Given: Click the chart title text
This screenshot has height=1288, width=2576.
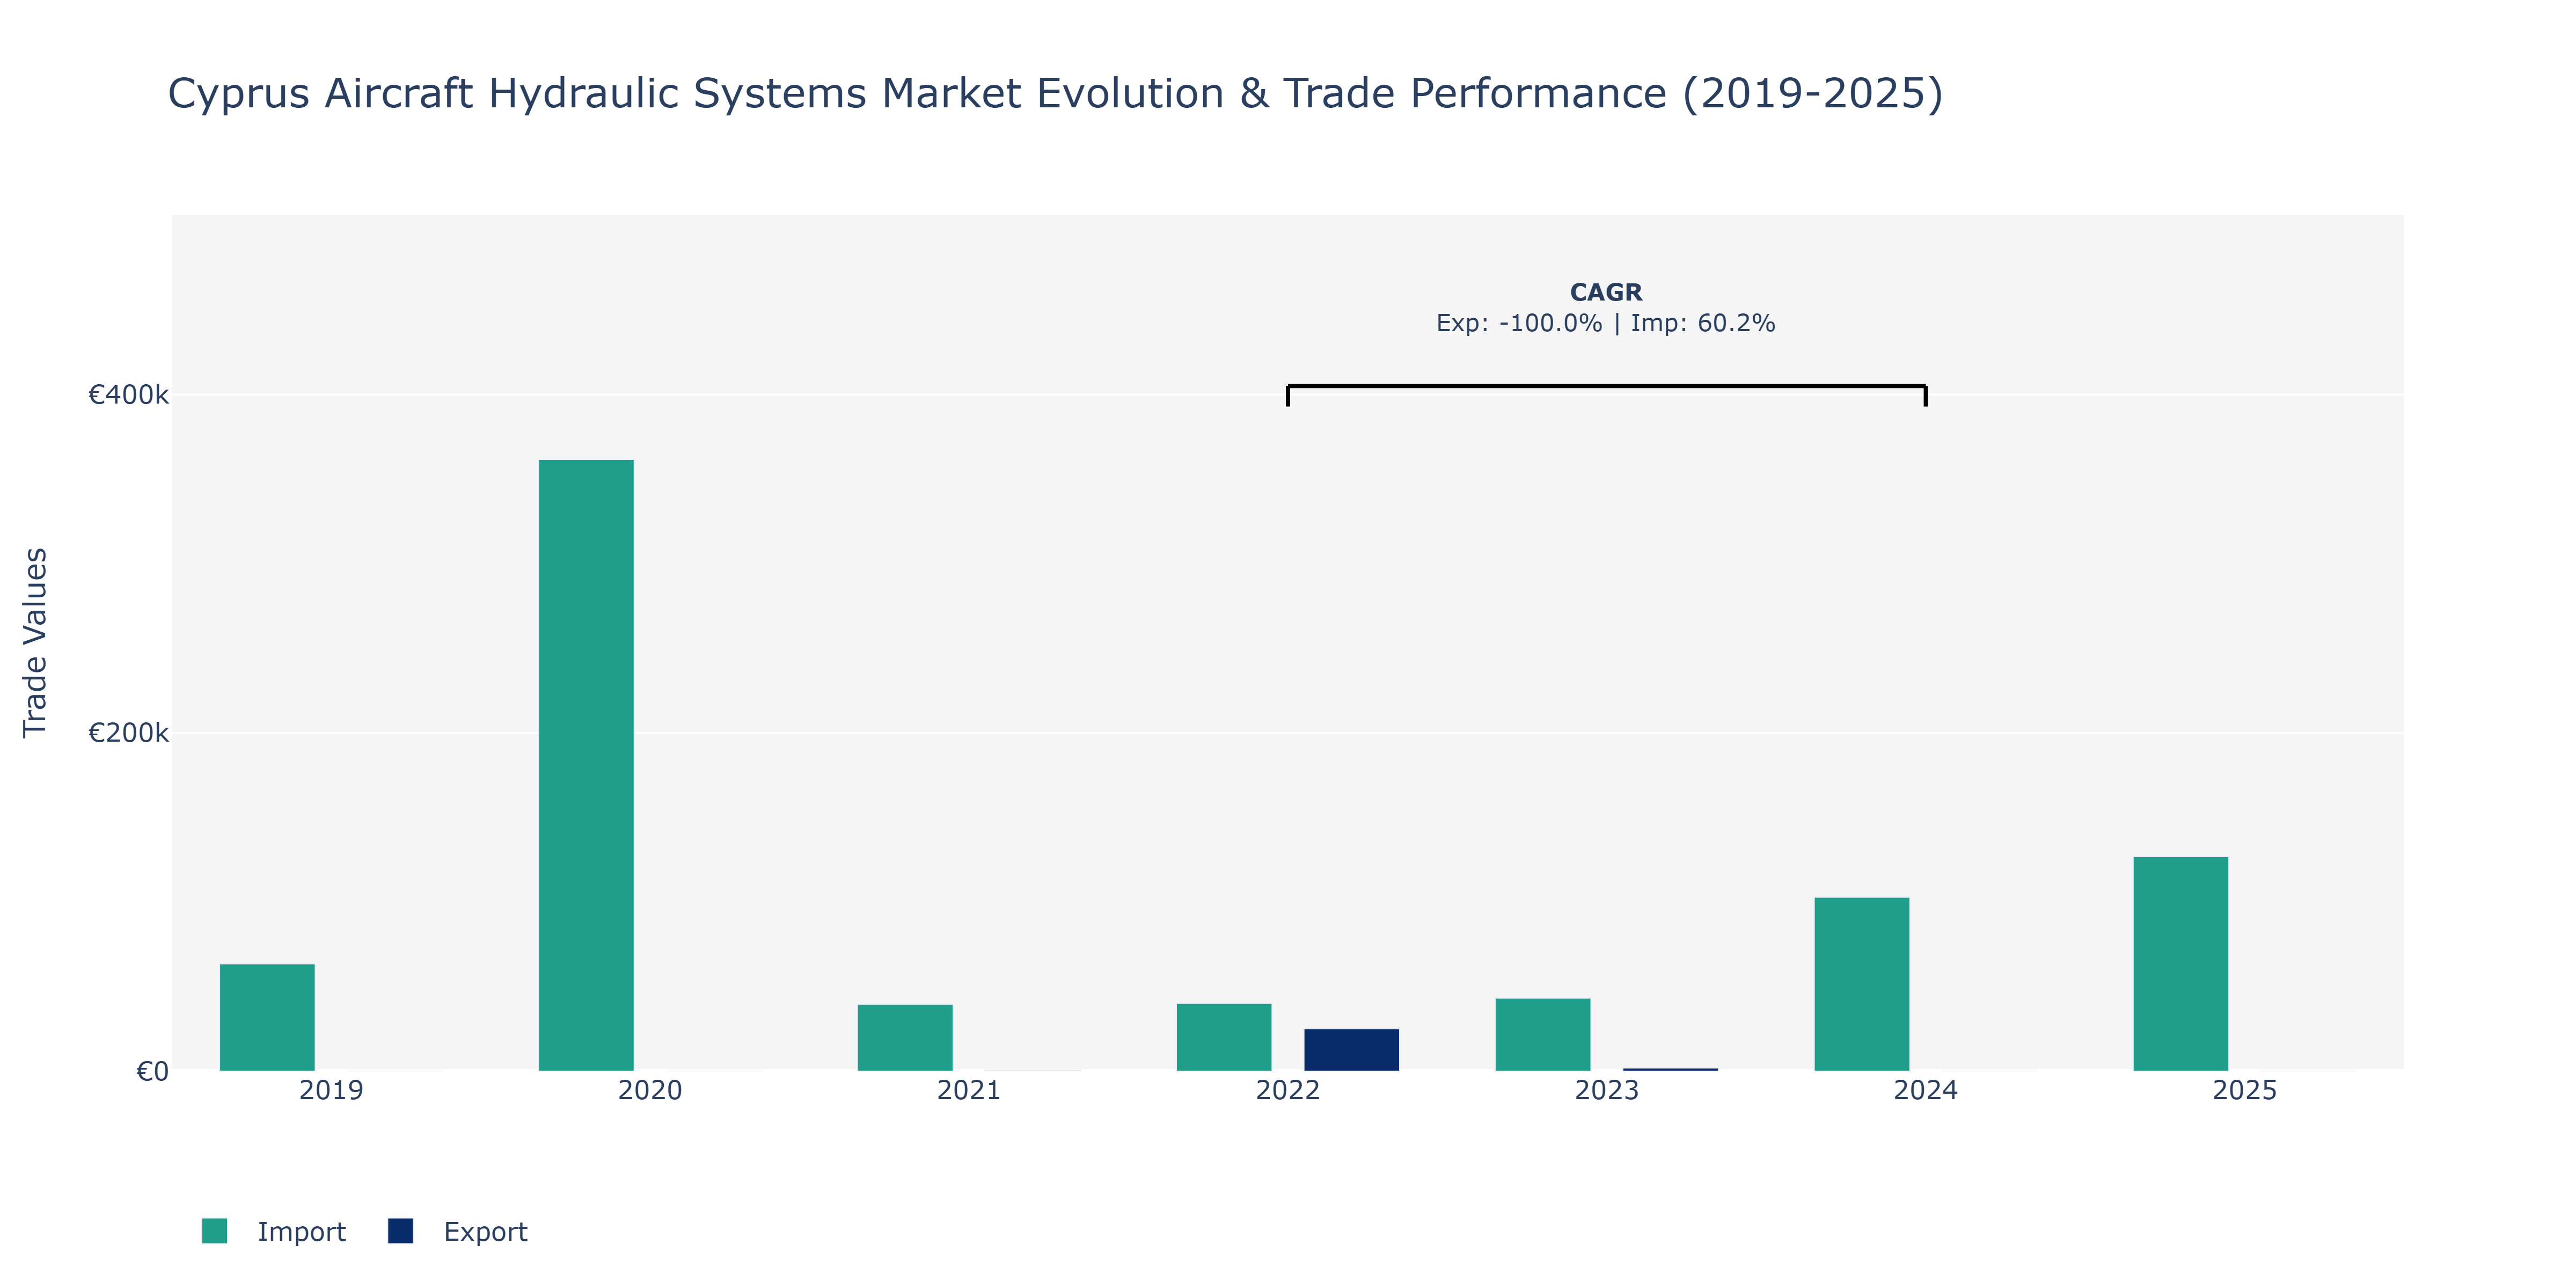Looking at the screenshot, I should (x=1055, y=94).
